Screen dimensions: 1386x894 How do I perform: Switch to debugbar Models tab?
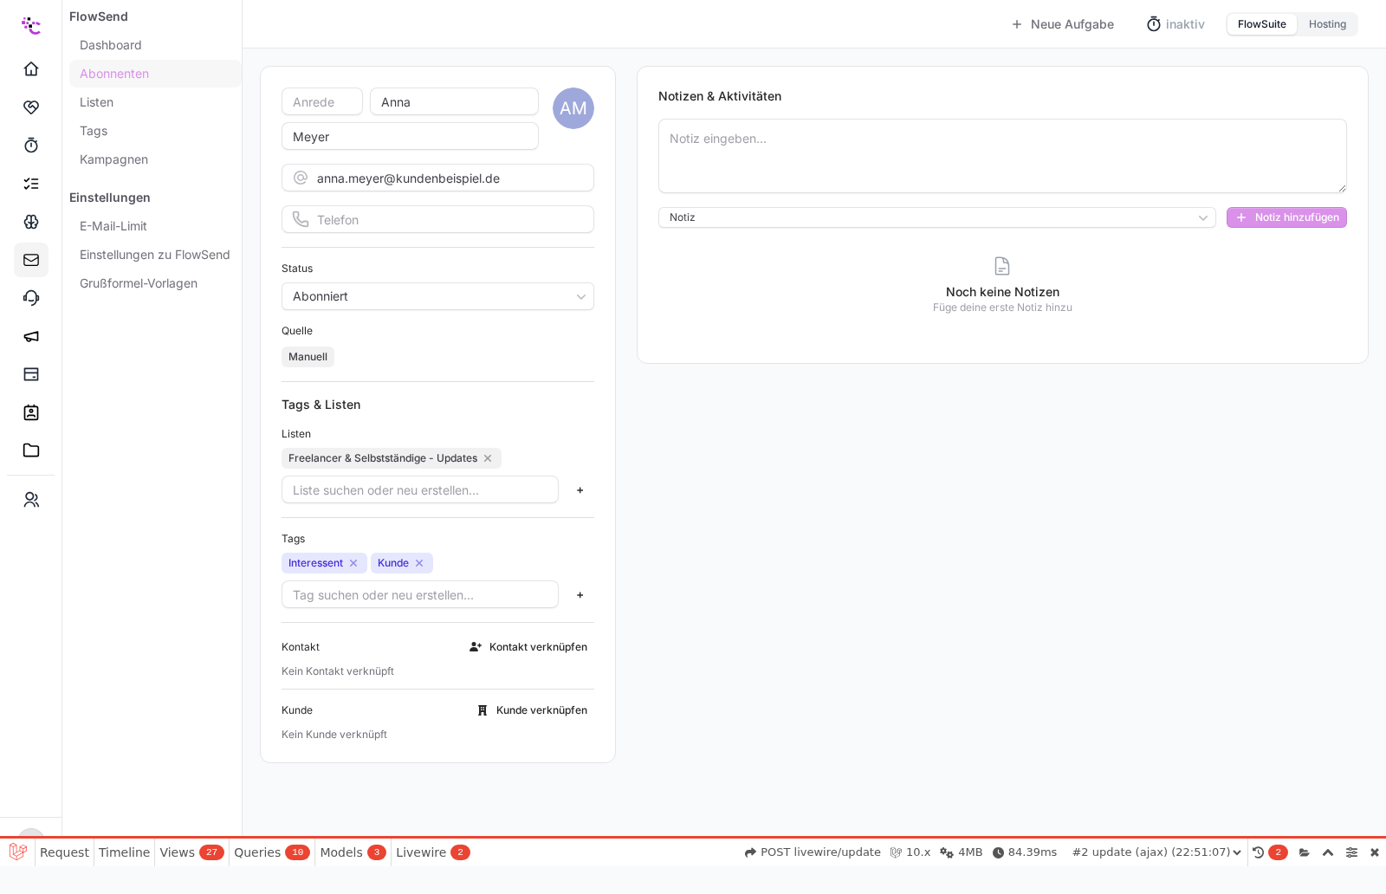[x=353, y=852]
